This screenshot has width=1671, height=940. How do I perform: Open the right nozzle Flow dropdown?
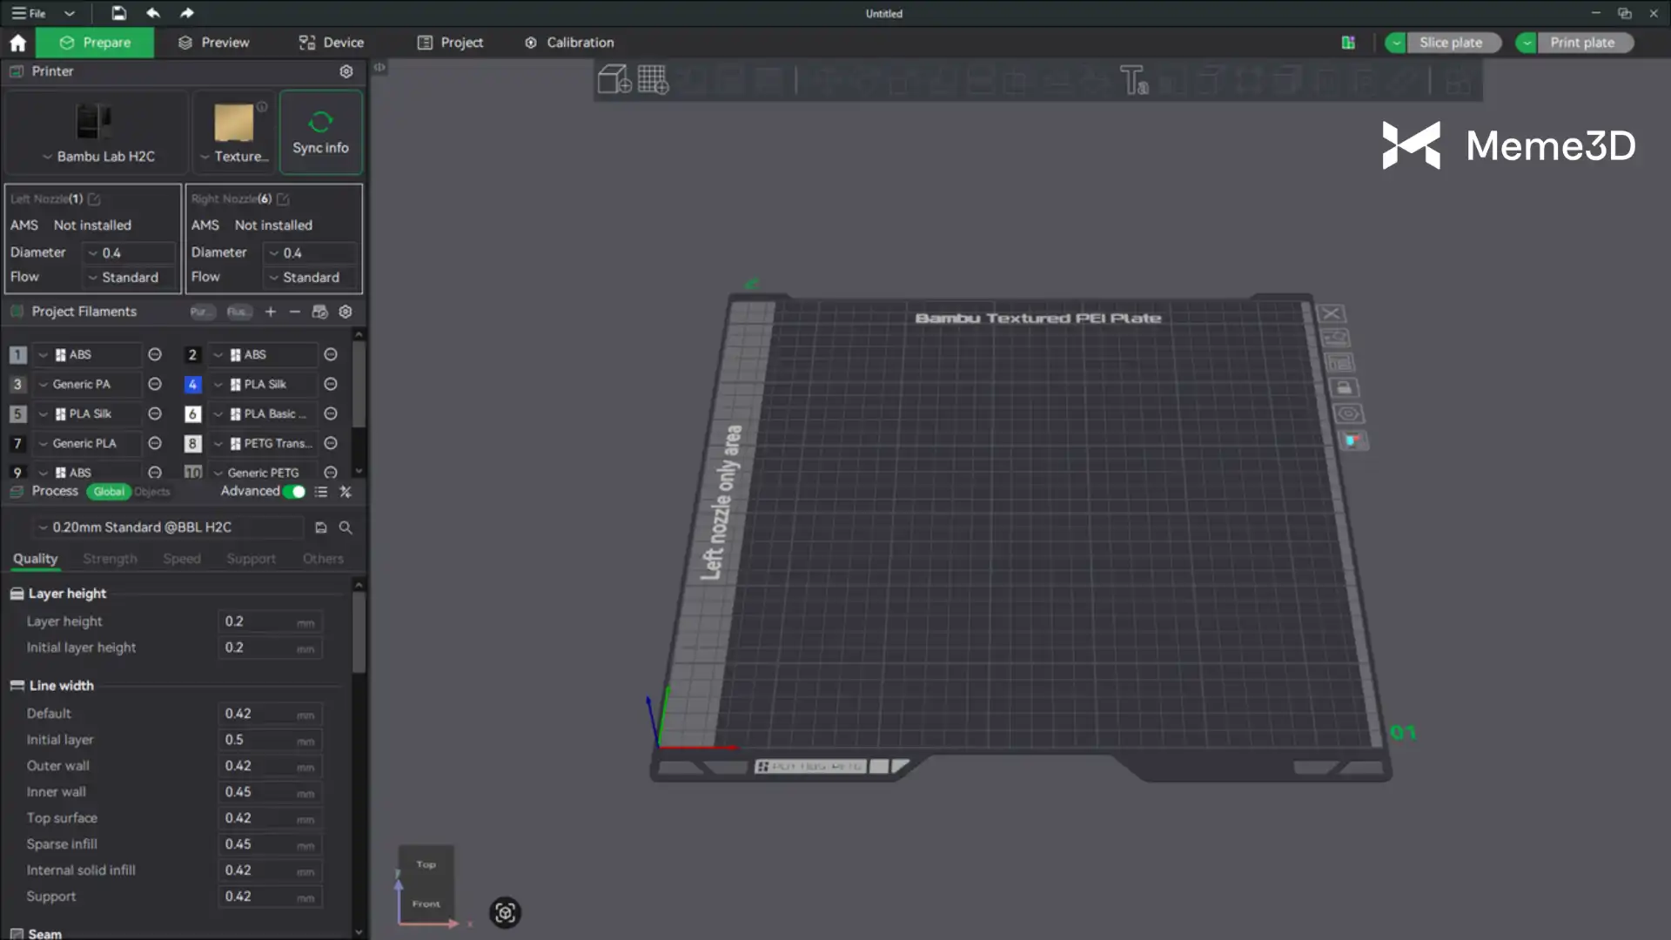(x=311, y=277)
